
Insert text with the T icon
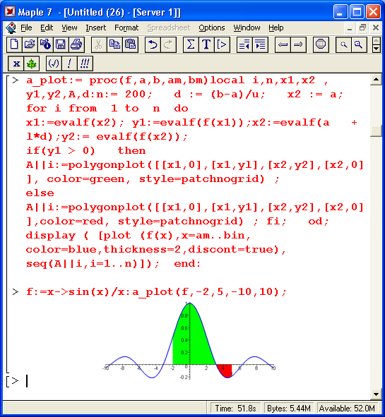coord(206,44)
